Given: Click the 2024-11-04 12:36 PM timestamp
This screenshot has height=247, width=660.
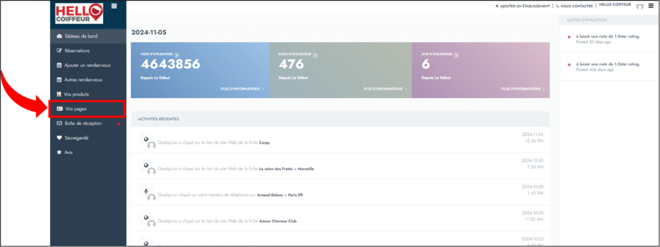Looking at the screenshot, I should click(x=532, y=137).
